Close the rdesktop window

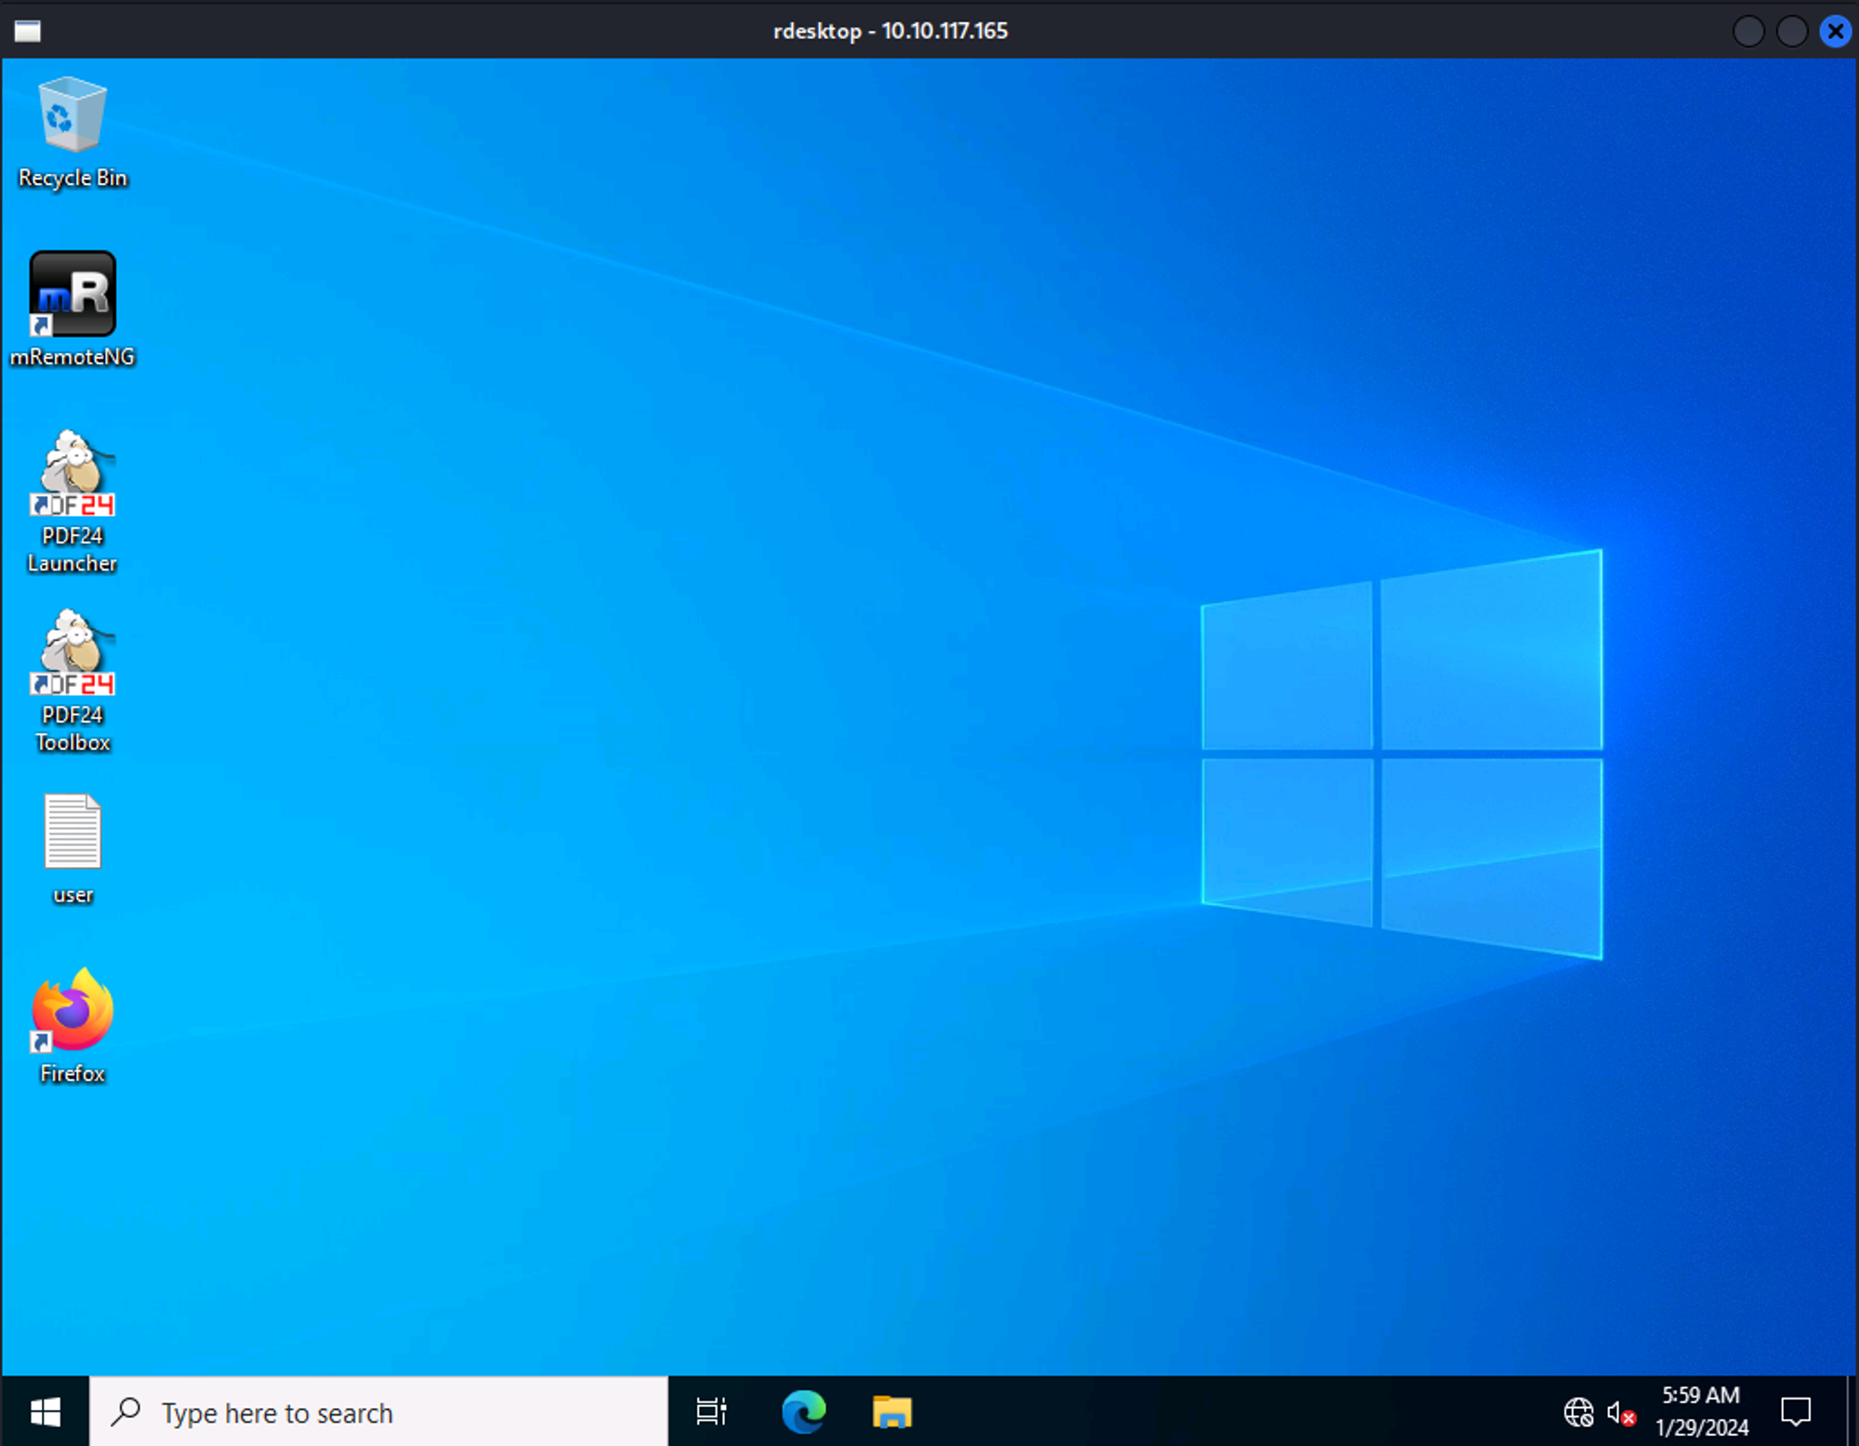pos(1835,31)
